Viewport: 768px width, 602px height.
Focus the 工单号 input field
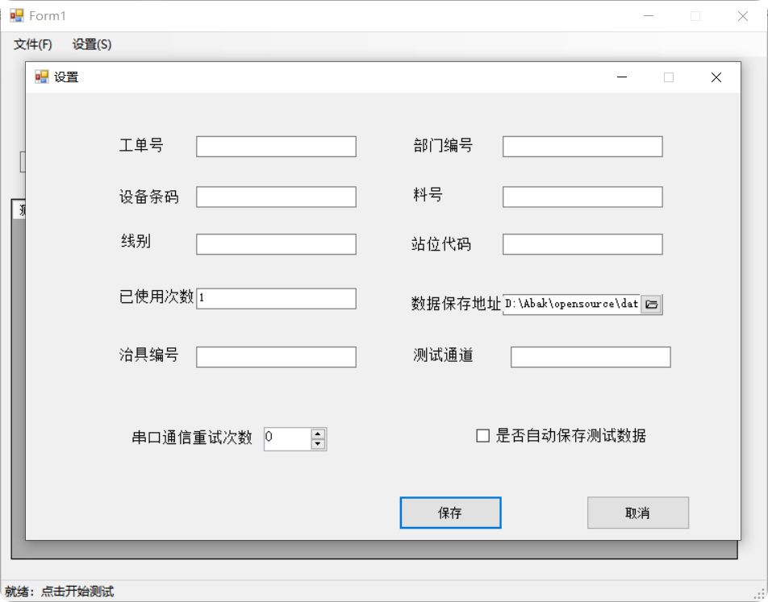point(276,147)
